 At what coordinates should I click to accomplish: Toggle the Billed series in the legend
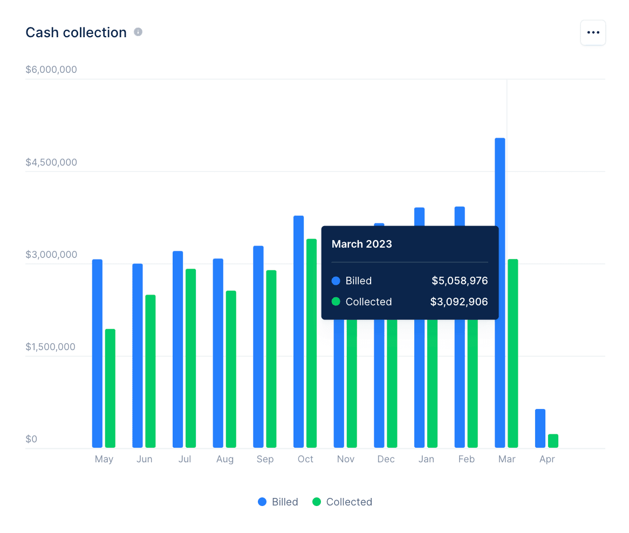pyautogui.click(x=285, y=502)
